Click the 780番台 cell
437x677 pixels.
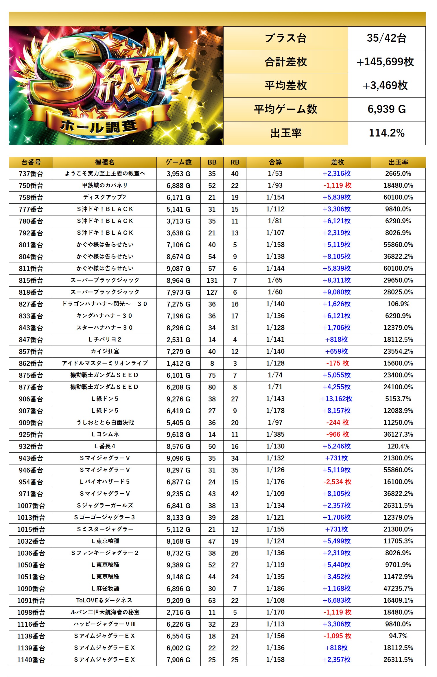tap(31, 221)
